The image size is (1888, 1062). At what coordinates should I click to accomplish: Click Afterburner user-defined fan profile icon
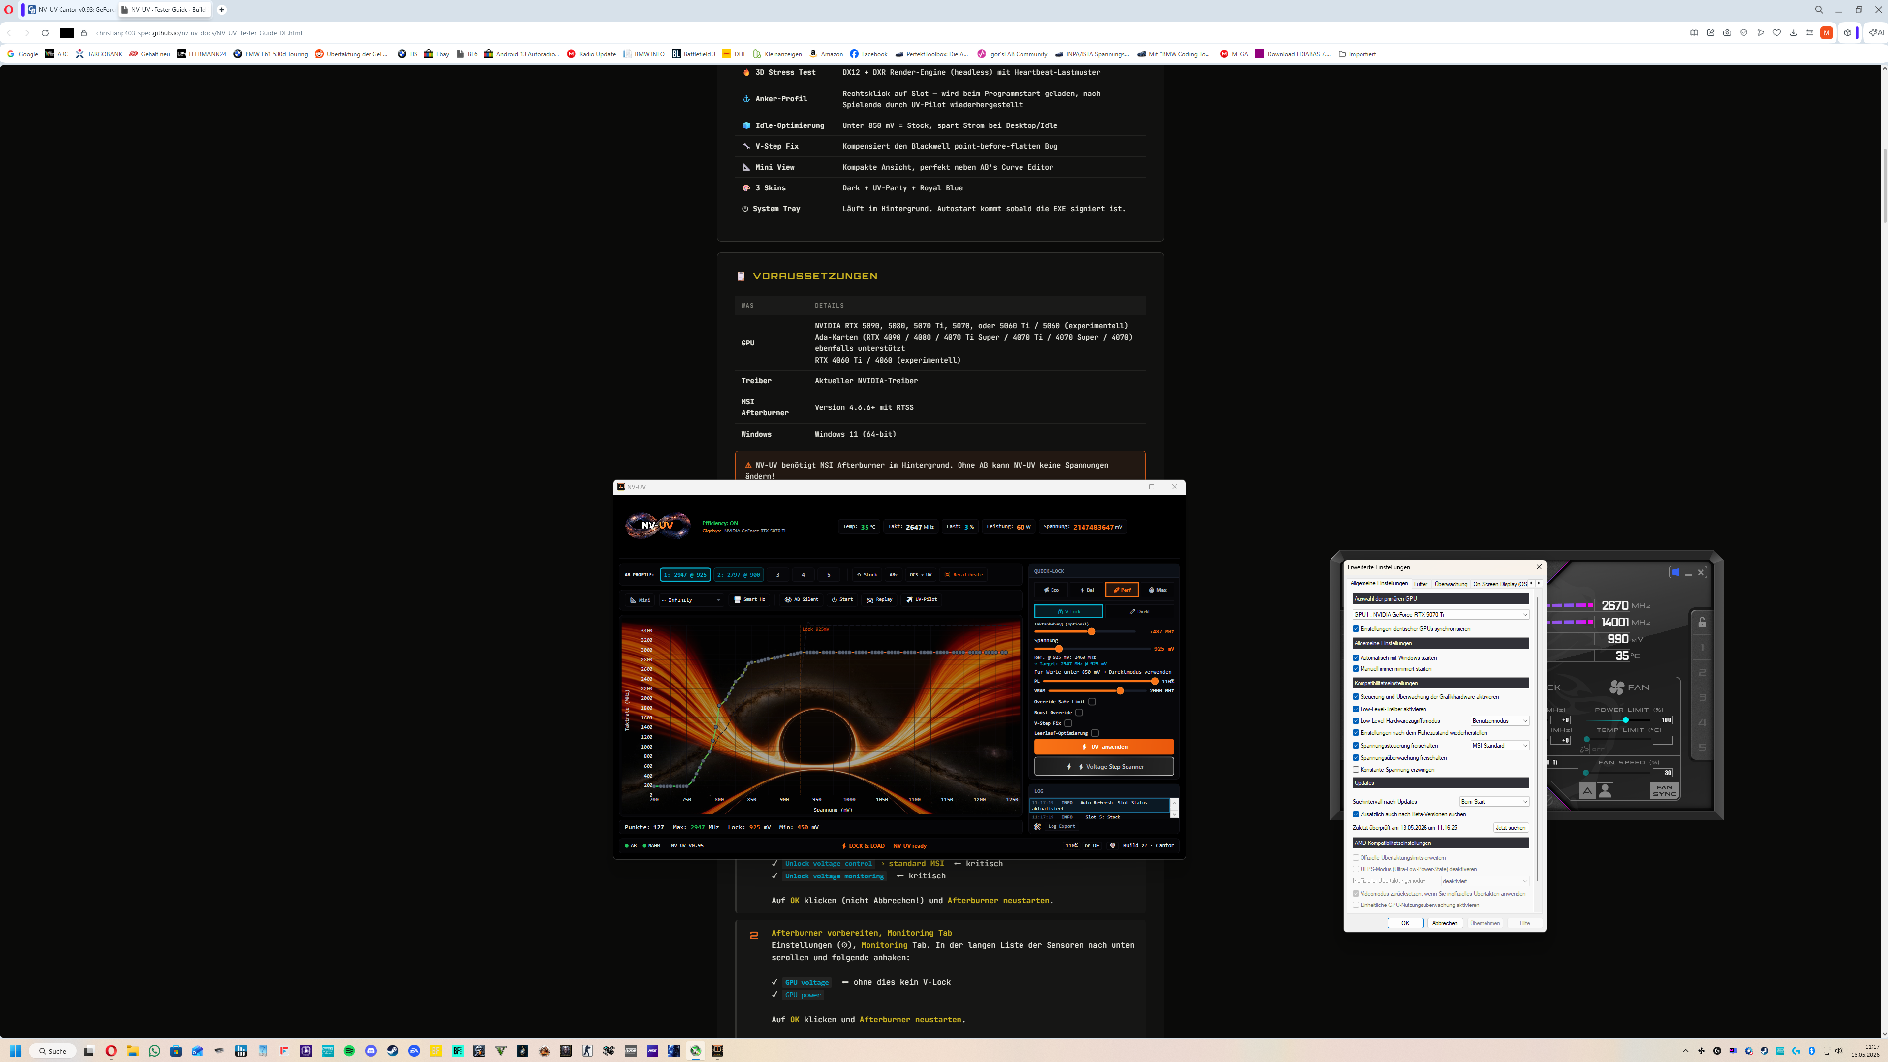1605,791
